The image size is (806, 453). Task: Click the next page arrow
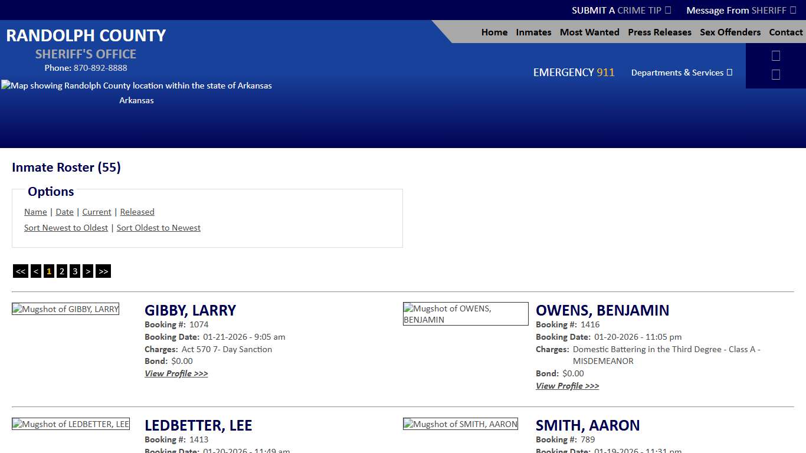[88, 271]
